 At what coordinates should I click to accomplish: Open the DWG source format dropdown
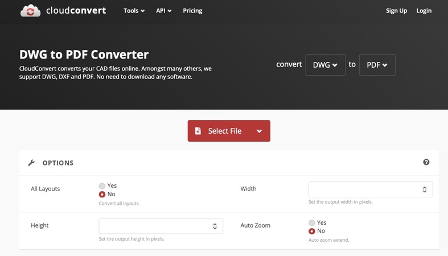[x=325, y=65]
